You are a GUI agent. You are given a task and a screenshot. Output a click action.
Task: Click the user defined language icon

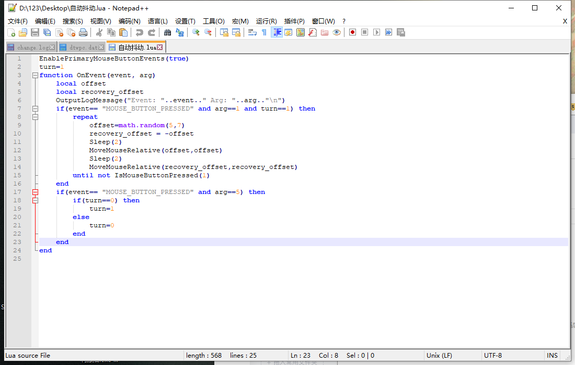[x=288, y=32]
